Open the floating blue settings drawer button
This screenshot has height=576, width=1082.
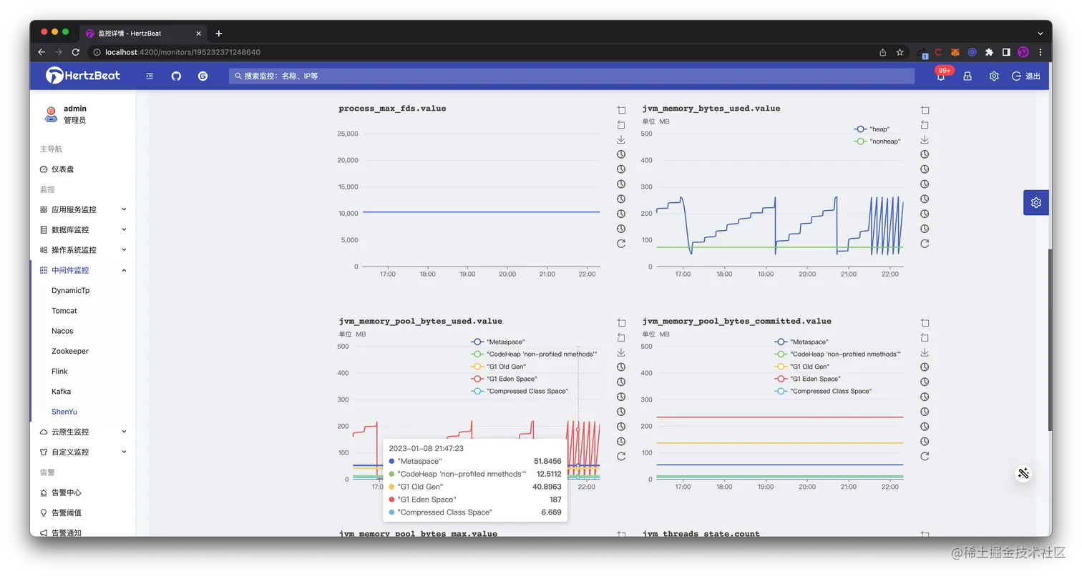click(x=1035, y=202)
